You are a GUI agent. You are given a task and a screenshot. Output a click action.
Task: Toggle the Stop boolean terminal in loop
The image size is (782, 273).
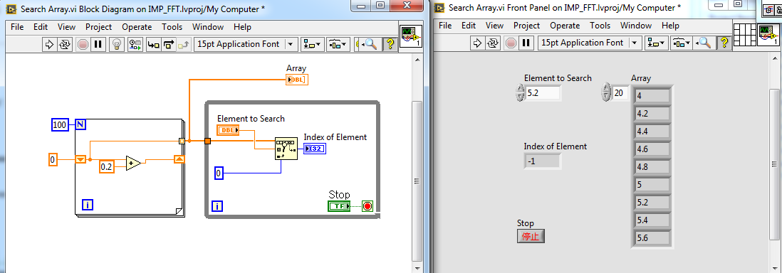339,205
